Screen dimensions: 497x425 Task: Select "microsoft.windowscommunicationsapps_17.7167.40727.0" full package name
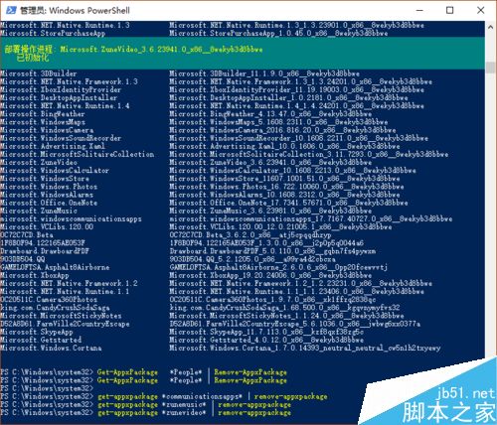pos(311,218)
